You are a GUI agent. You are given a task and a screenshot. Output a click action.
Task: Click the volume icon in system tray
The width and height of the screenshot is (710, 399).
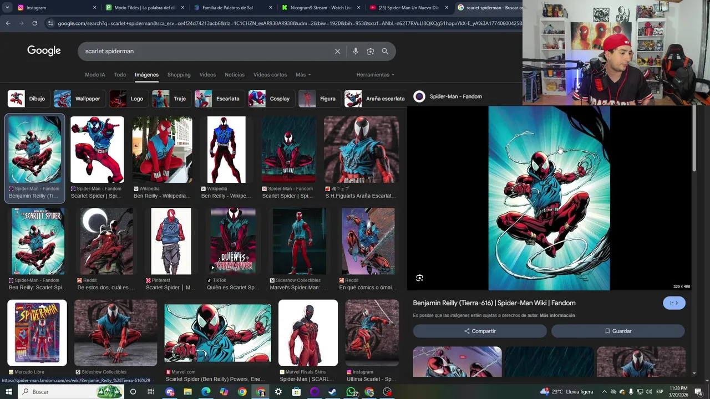[x=649, y=392]
